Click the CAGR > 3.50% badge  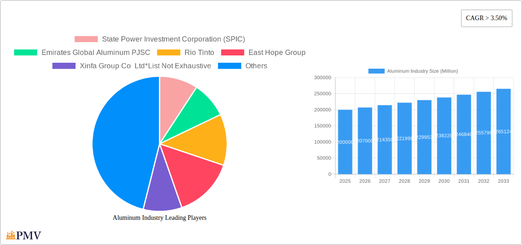click(x=486, y=18)
